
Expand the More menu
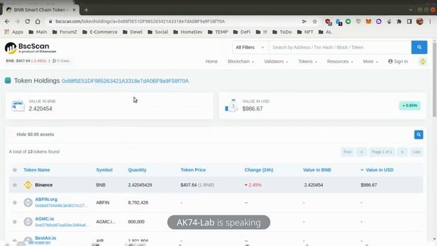(370, 61)
